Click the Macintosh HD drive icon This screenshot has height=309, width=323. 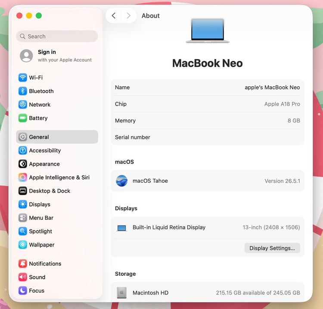pyautogui.click(x=122, y=293)
